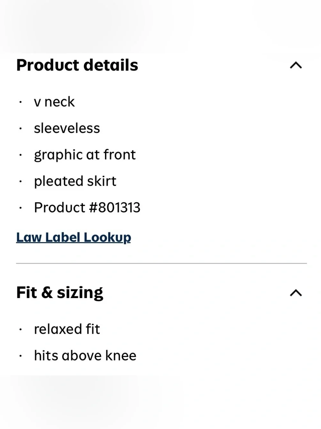Click the 'pleated skirt' list item
This screenshot has width=321, height=429.
coord(75,181)
